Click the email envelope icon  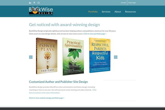point(38,3)
